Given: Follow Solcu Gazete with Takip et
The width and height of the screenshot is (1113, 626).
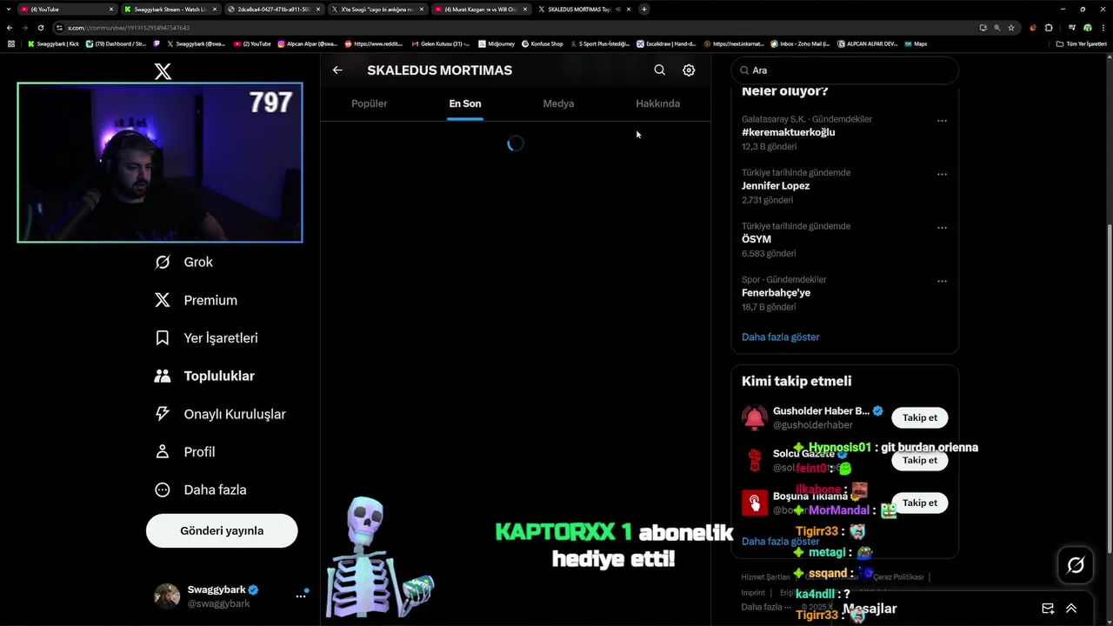Looking at the screenshot, I should click(x=919, y=460).
